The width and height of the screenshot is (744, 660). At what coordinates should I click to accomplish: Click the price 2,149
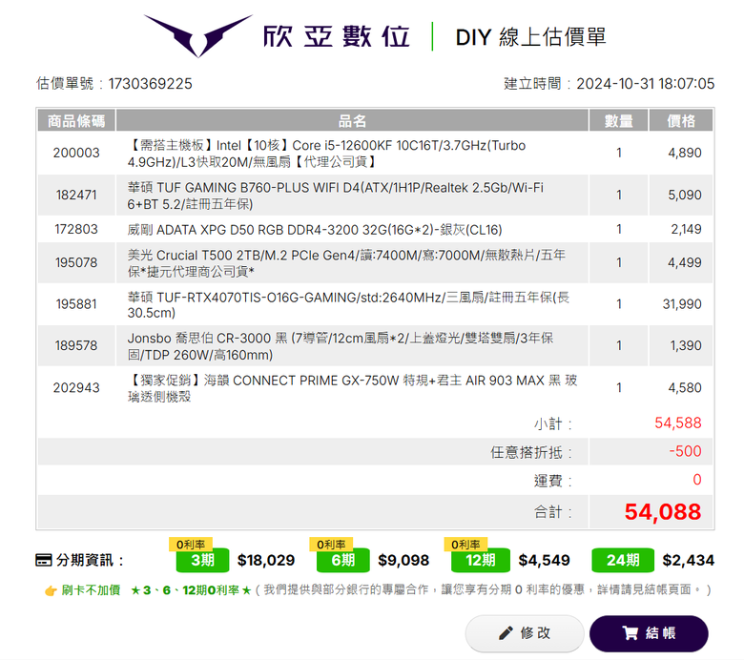coord(686,229)
